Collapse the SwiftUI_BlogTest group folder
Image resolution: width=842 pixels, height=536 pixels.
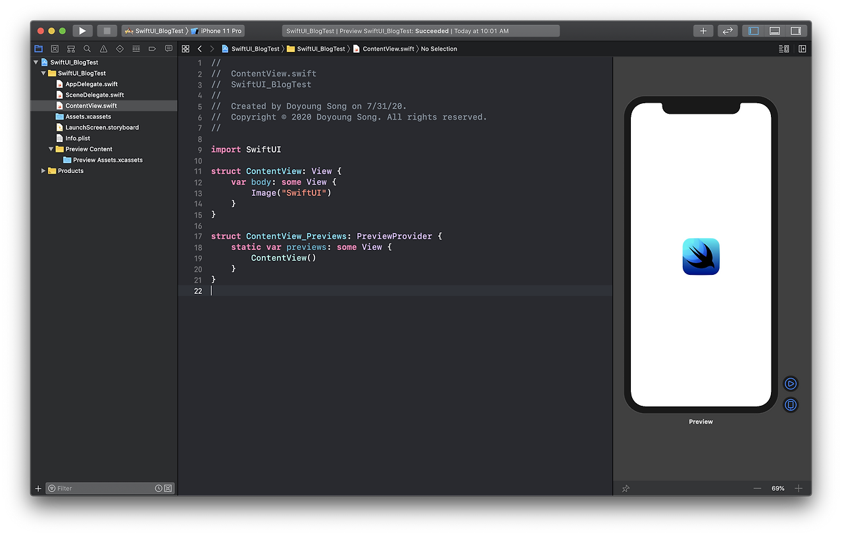pyautogui.click(x=43, y=73)
